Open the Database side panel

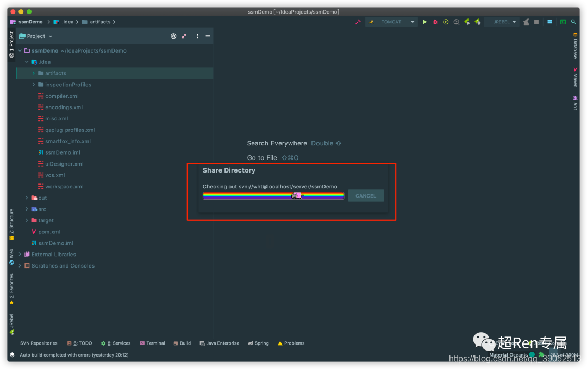576,46
